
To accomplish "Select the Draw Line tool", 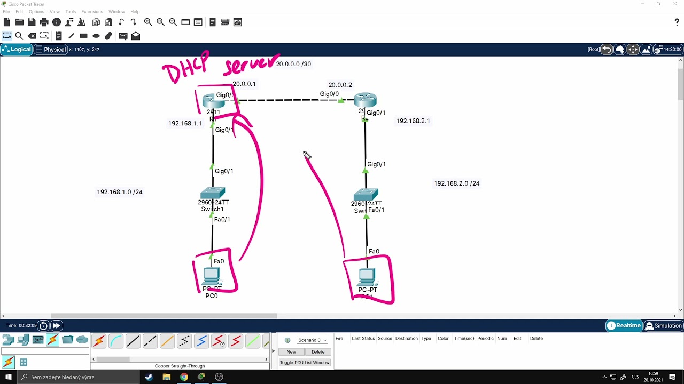I will (71, 36).
